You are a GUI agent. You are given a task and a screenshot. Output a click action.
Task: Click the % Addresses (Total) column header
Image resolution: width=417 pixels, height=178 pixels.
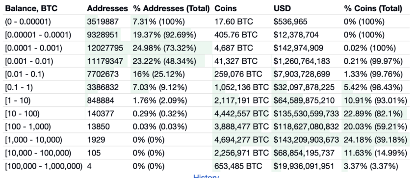point(172,8)
